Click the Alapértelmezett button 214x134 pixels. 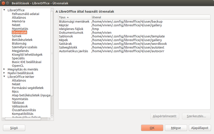165,116
